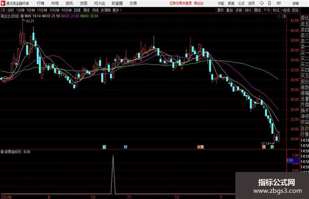Expand the 更多 period options
Screen dimensions: 309x199
[x=117, y=10]
